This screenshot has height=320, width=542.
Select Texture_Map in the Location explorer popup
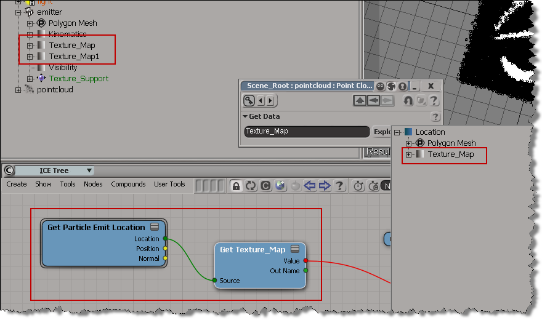pos(450,154)
